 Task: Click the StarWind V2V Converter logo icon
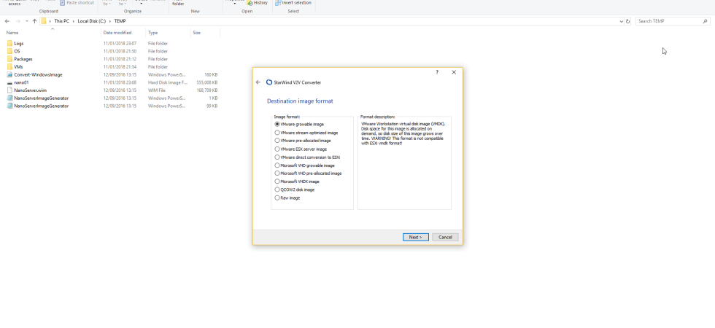269,82
